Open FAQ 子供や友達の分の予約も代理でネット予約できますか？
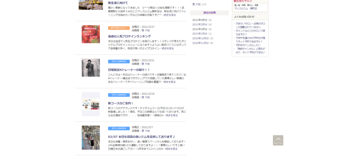 250,40
